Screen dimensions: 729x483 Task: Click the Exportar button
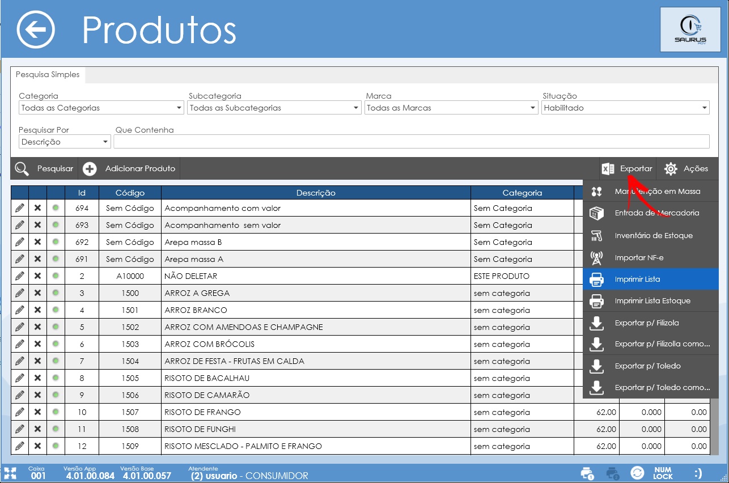coord(626,168)
